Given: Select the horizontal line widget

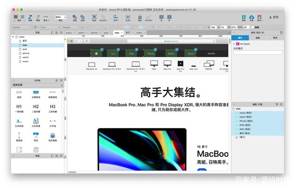Looking at the screenshot, I should pos(53,123).
